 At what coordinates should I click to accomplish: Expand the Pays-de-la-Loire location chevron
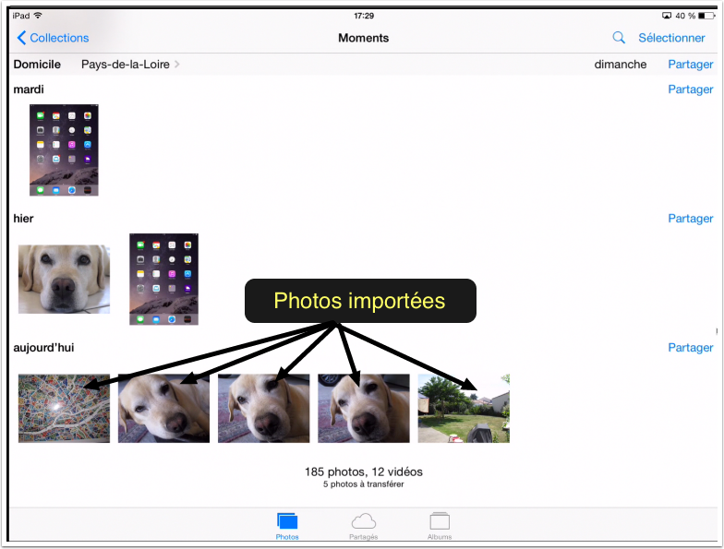pos(176,65)
